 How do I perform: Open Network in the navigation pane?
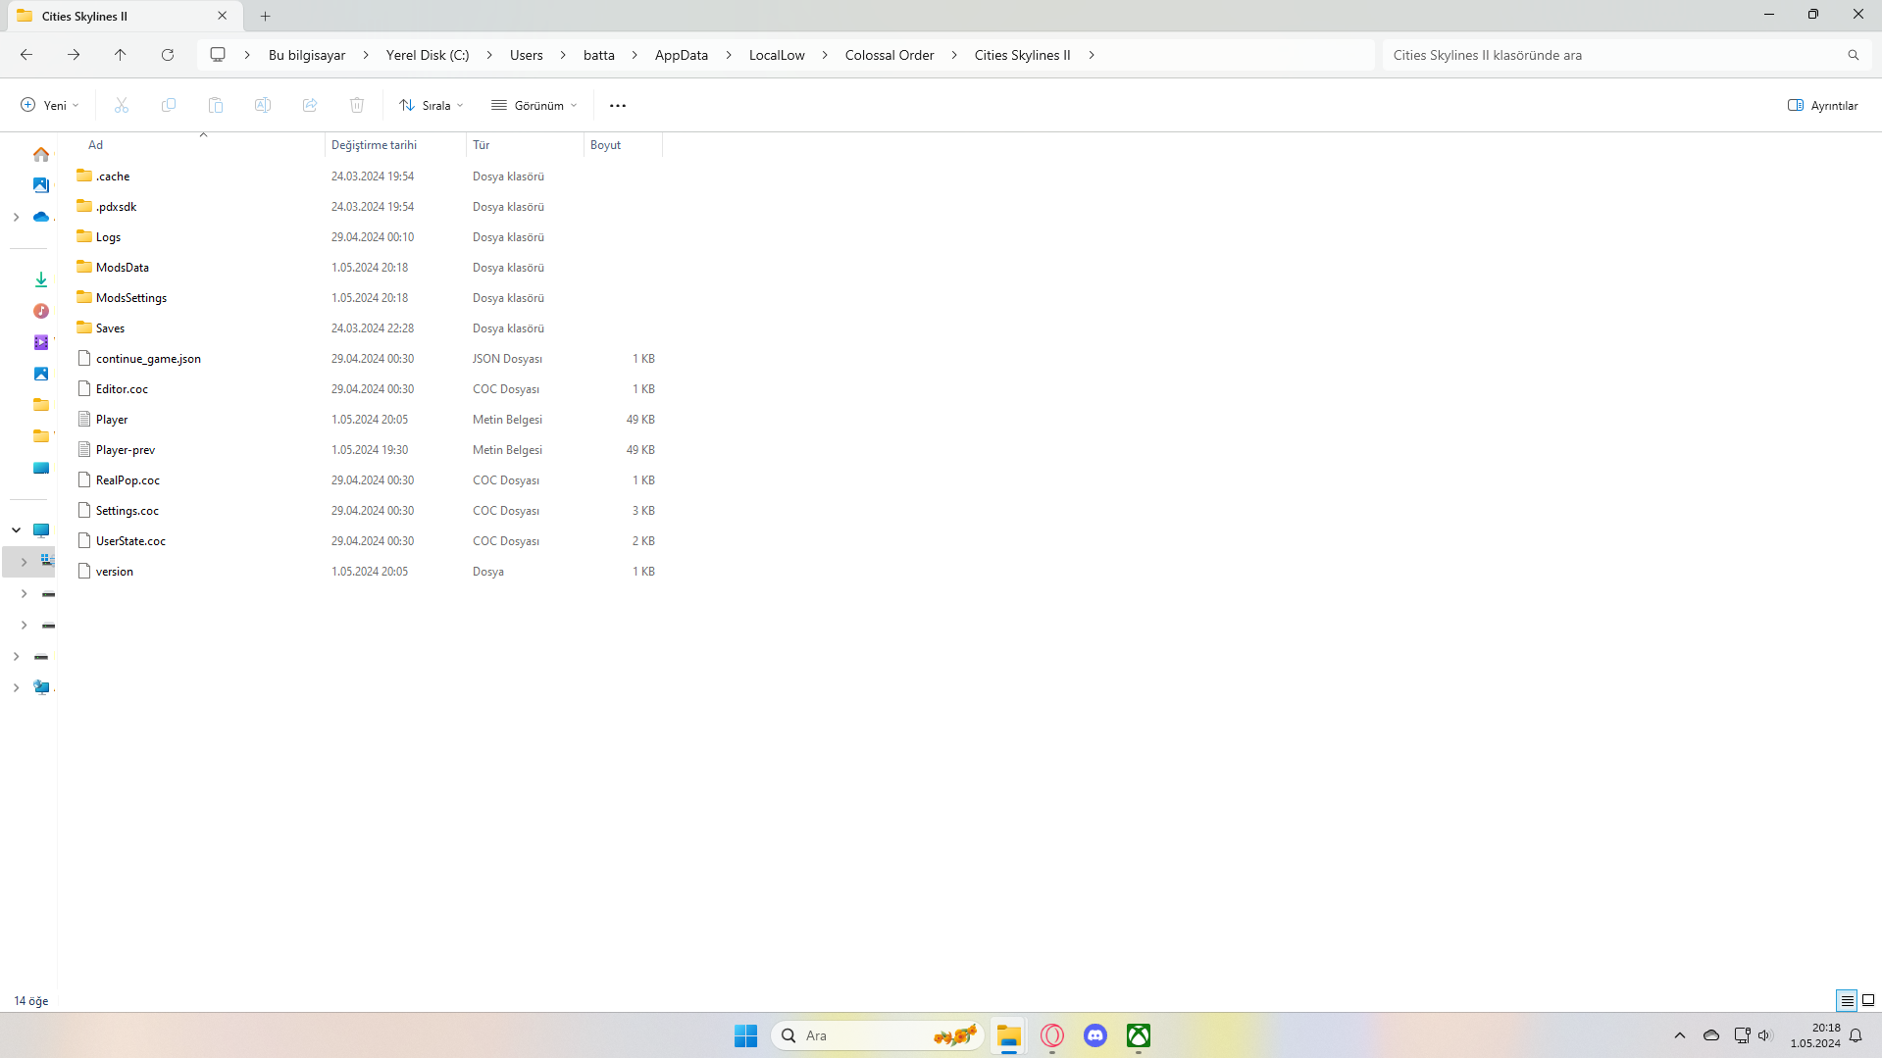(x=41, y=687)
